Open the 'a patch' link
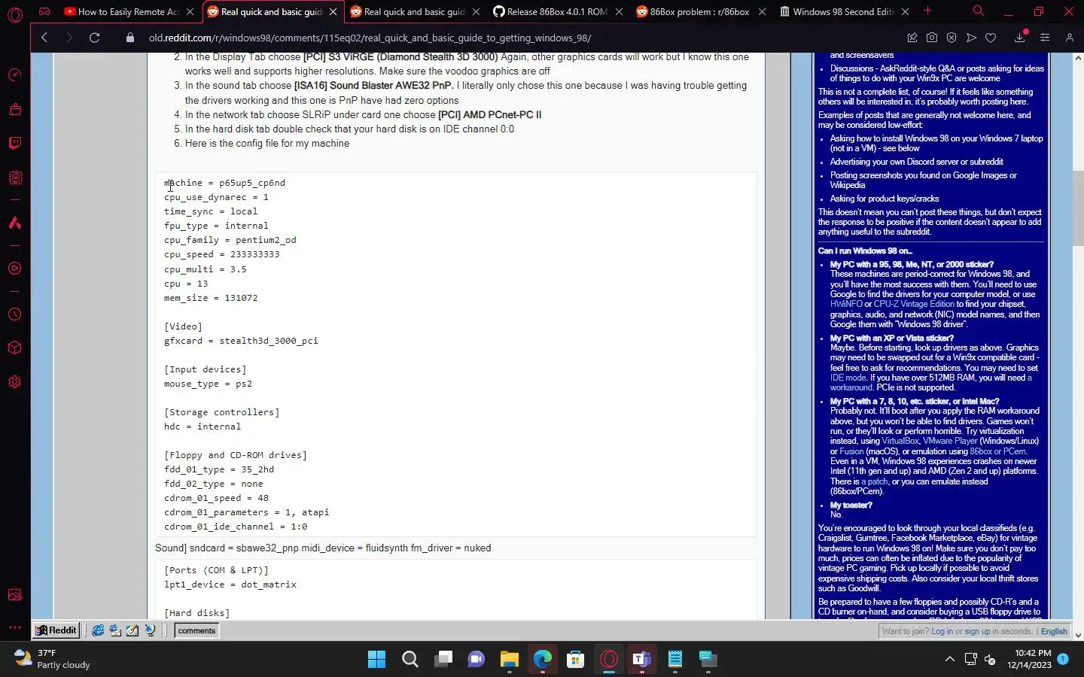This screenshot has height=677, width=1084. point(874,481)
